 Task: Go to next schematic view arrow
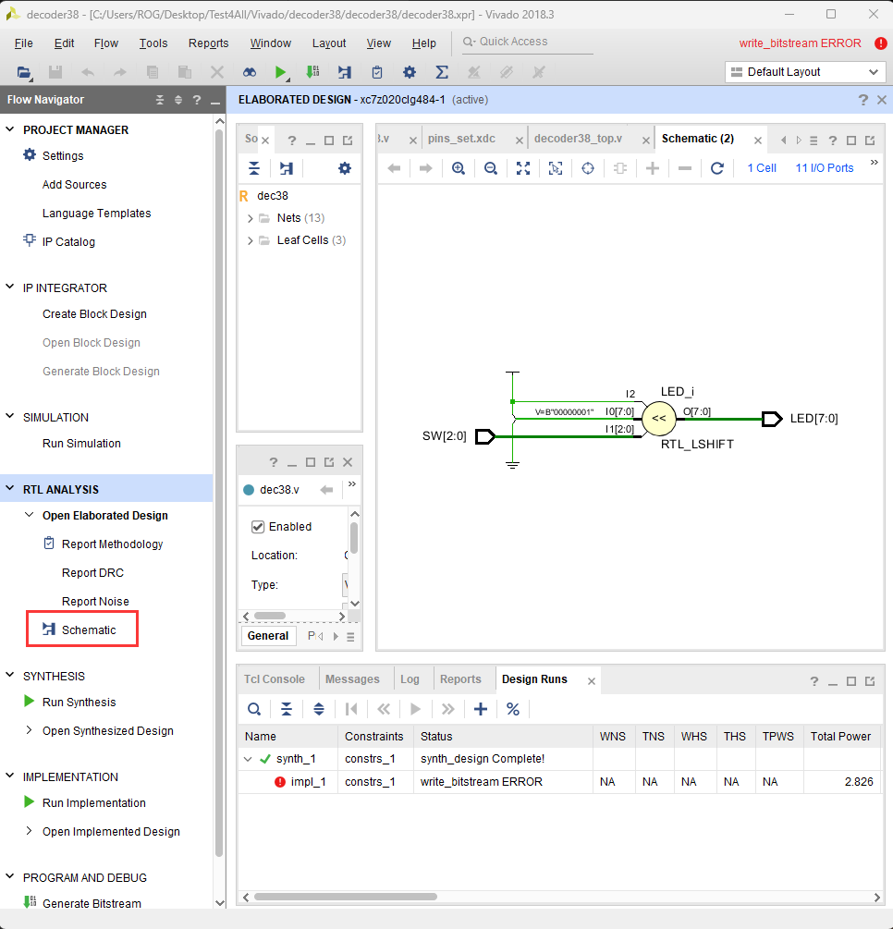(426, 168)
